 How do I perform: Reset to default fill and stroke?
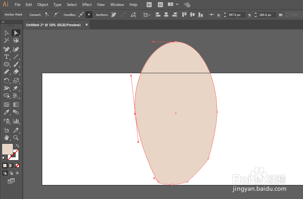(4, 158)
